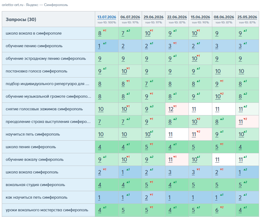
Task: Open the 13.07.2026 date column link
Action: 107,17
